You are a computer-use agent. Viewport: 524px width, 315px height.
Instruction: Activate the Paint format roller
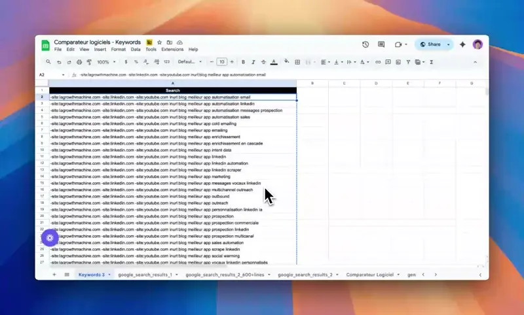pos(89,62)
